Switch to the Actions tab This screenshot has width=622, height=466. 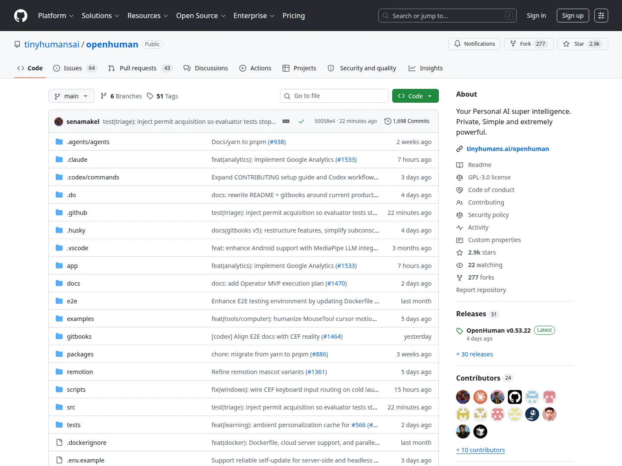tap(255, 68)
